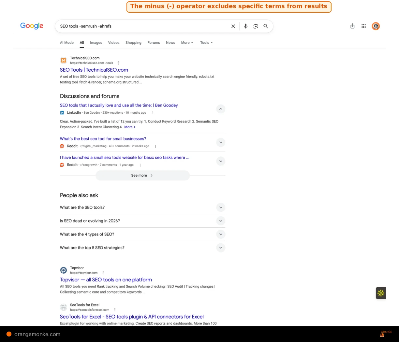Viewport: 399px width, 342px height.
Task: Expand 'What are the 4 types of SEO?'
Action: [221, 234]
